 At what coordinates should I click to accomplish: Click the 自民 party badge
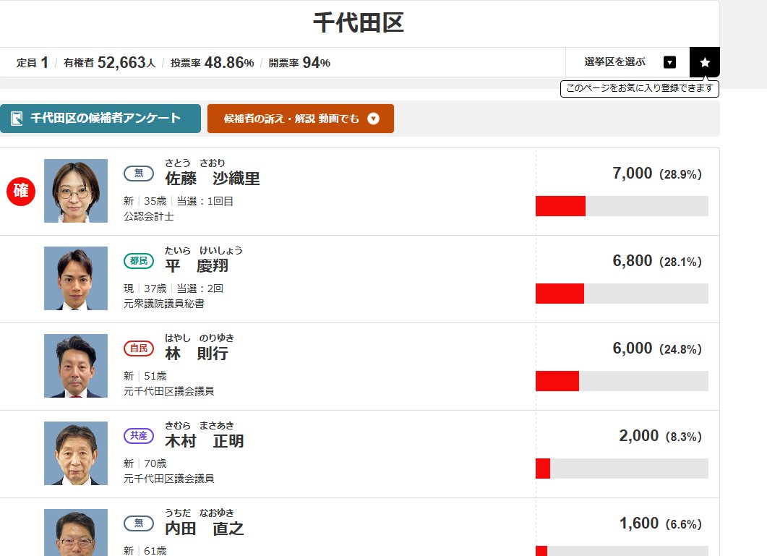138,348
